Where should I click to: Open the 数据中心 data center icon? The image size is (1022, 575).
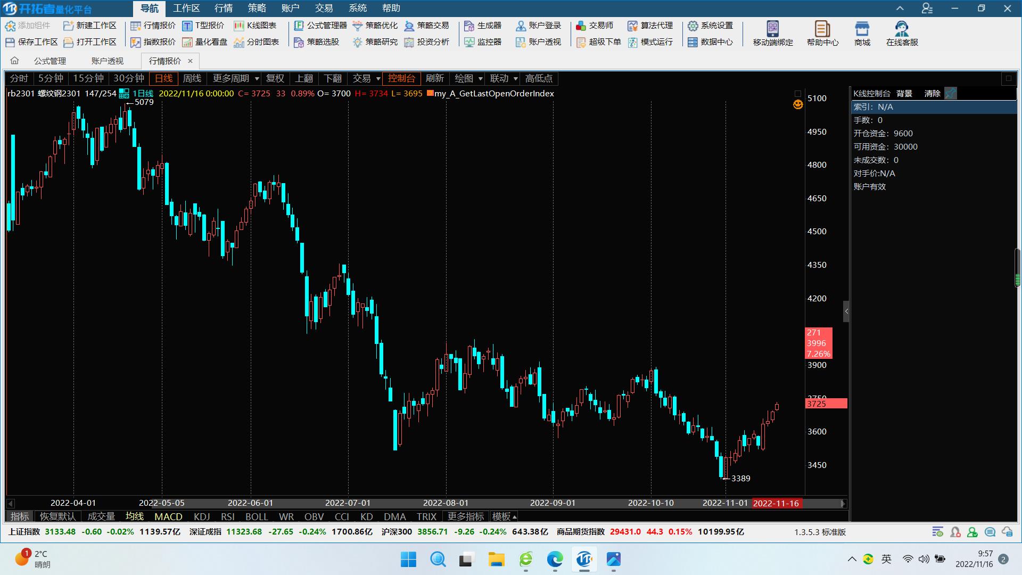tap(710, 42)
